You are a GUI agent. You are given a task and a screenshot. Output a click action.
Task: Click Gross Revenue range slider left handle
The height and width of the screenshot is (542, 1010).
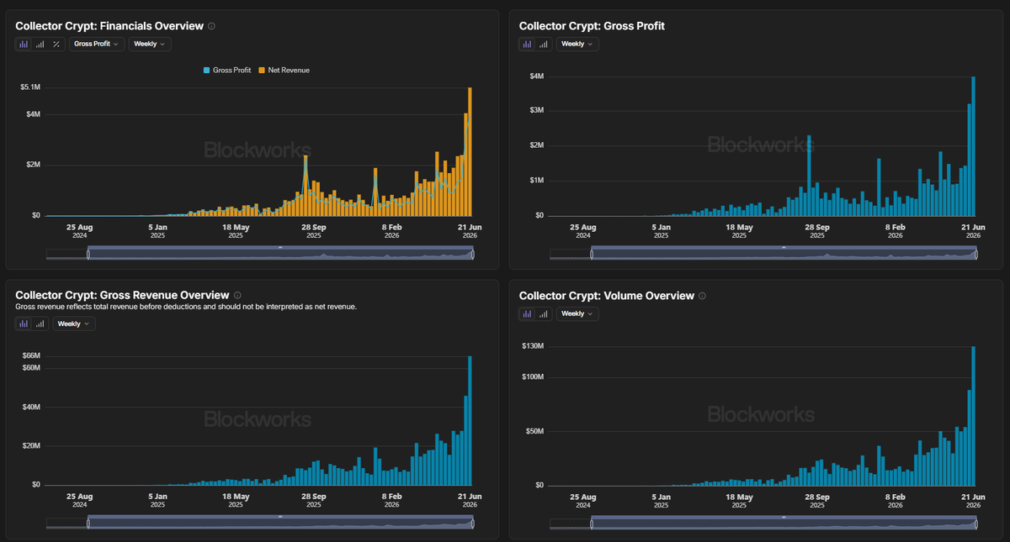click(x=88, y=523)
